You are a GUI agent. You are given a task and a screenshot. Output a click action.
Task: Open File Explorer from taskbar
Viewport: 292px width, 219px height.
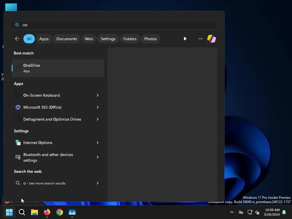click(x=35, y=212)
